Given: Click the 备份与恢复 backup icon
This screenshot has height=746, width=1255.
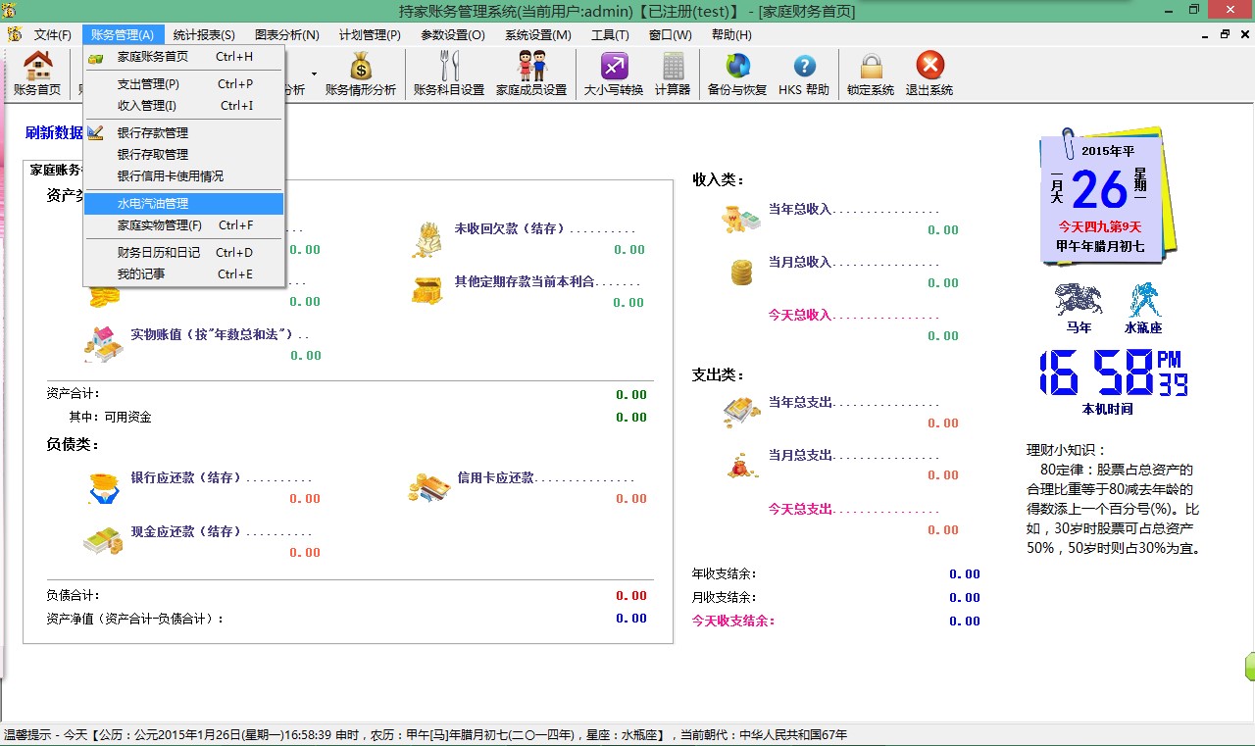Looking at the screenshot, I should [737, 74].
